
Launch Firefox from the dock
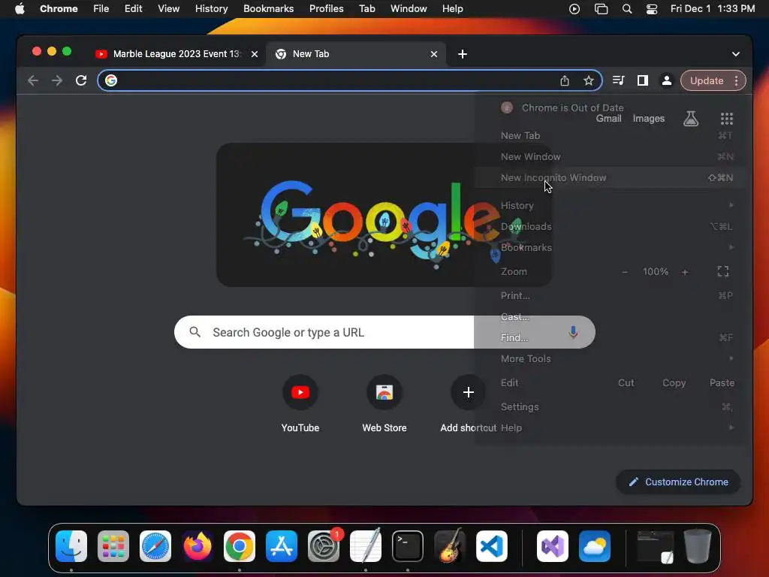[x=198, y=546]
